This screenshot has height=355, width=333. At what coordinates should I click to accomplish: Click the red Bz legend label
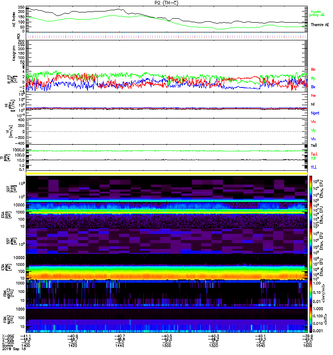[313, 69]
